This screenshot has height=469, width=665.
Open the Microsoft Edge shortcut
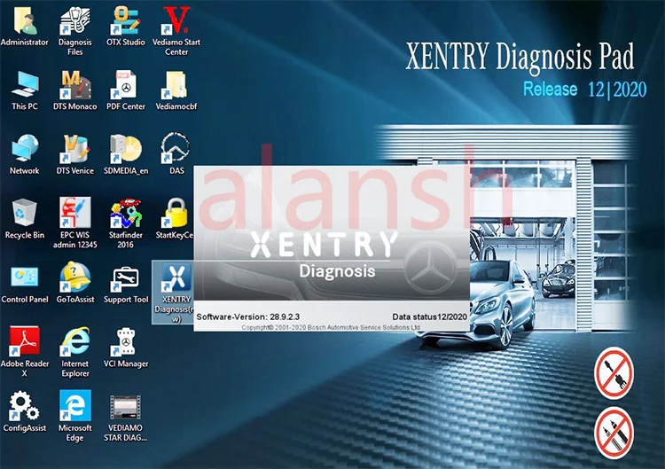(x=75, y=417)
